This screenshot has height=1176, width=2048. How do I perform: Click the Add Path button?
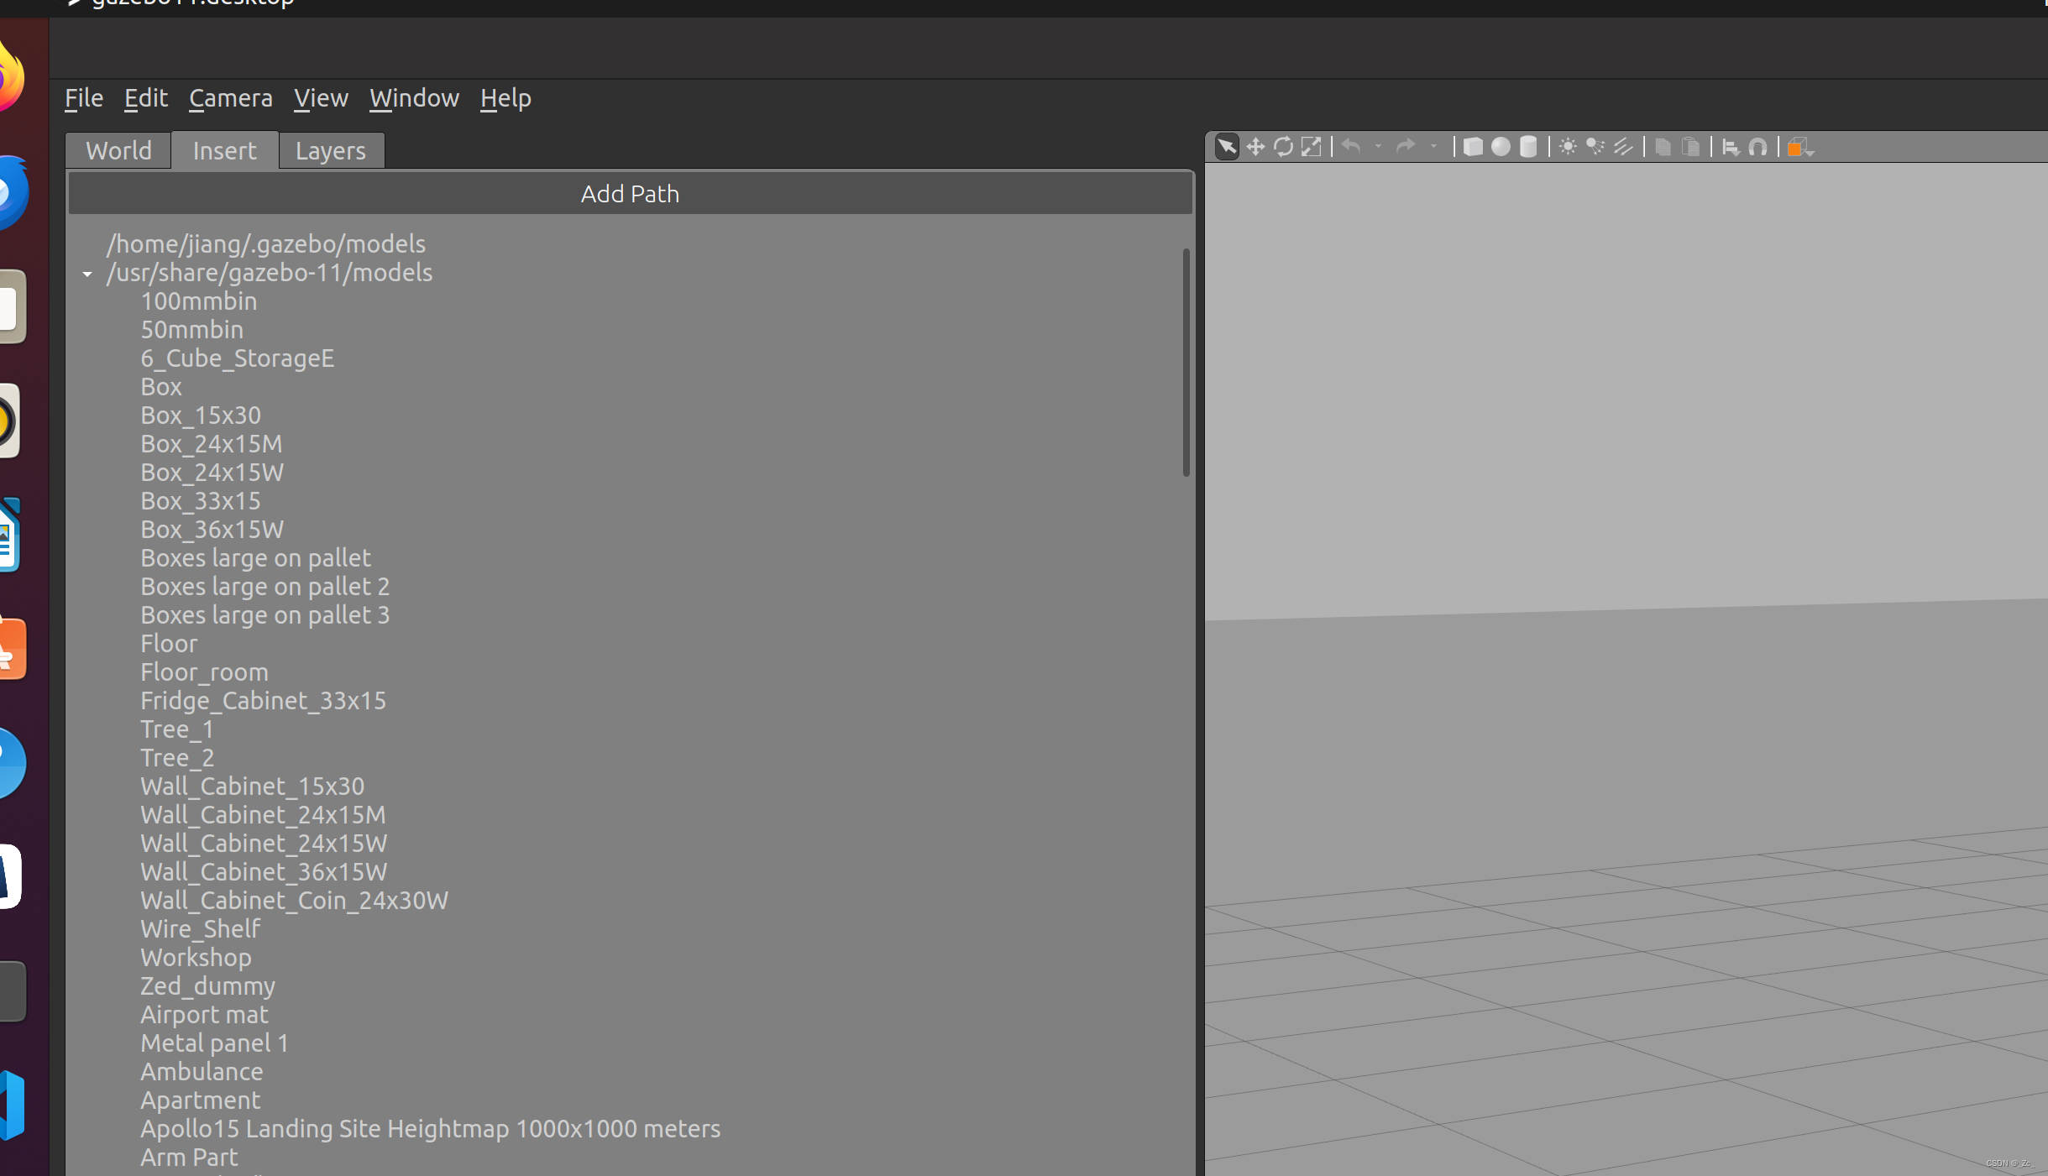[x=629, y=193]
